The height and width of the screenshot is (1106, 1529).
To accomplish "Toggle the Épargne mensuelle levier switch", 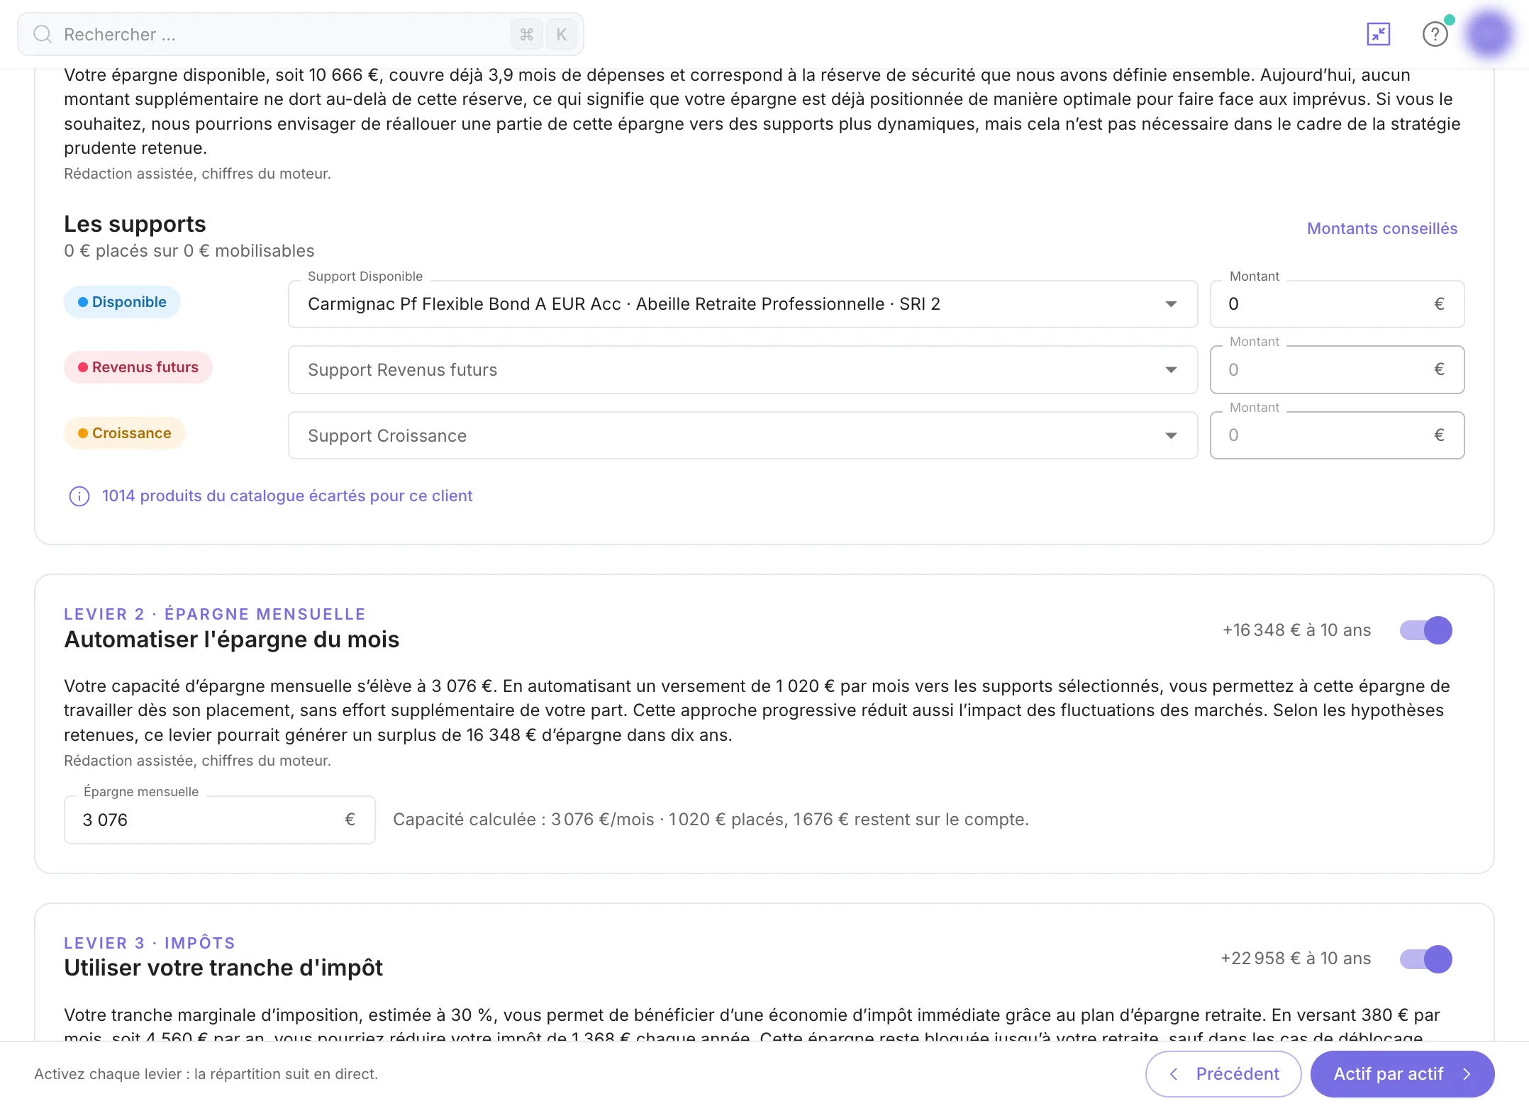I will tap(1425, 630).
